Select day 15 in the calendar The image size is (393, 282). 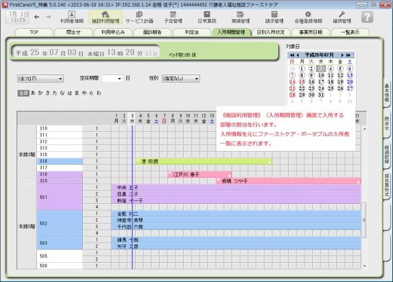(x=302, y=81)
